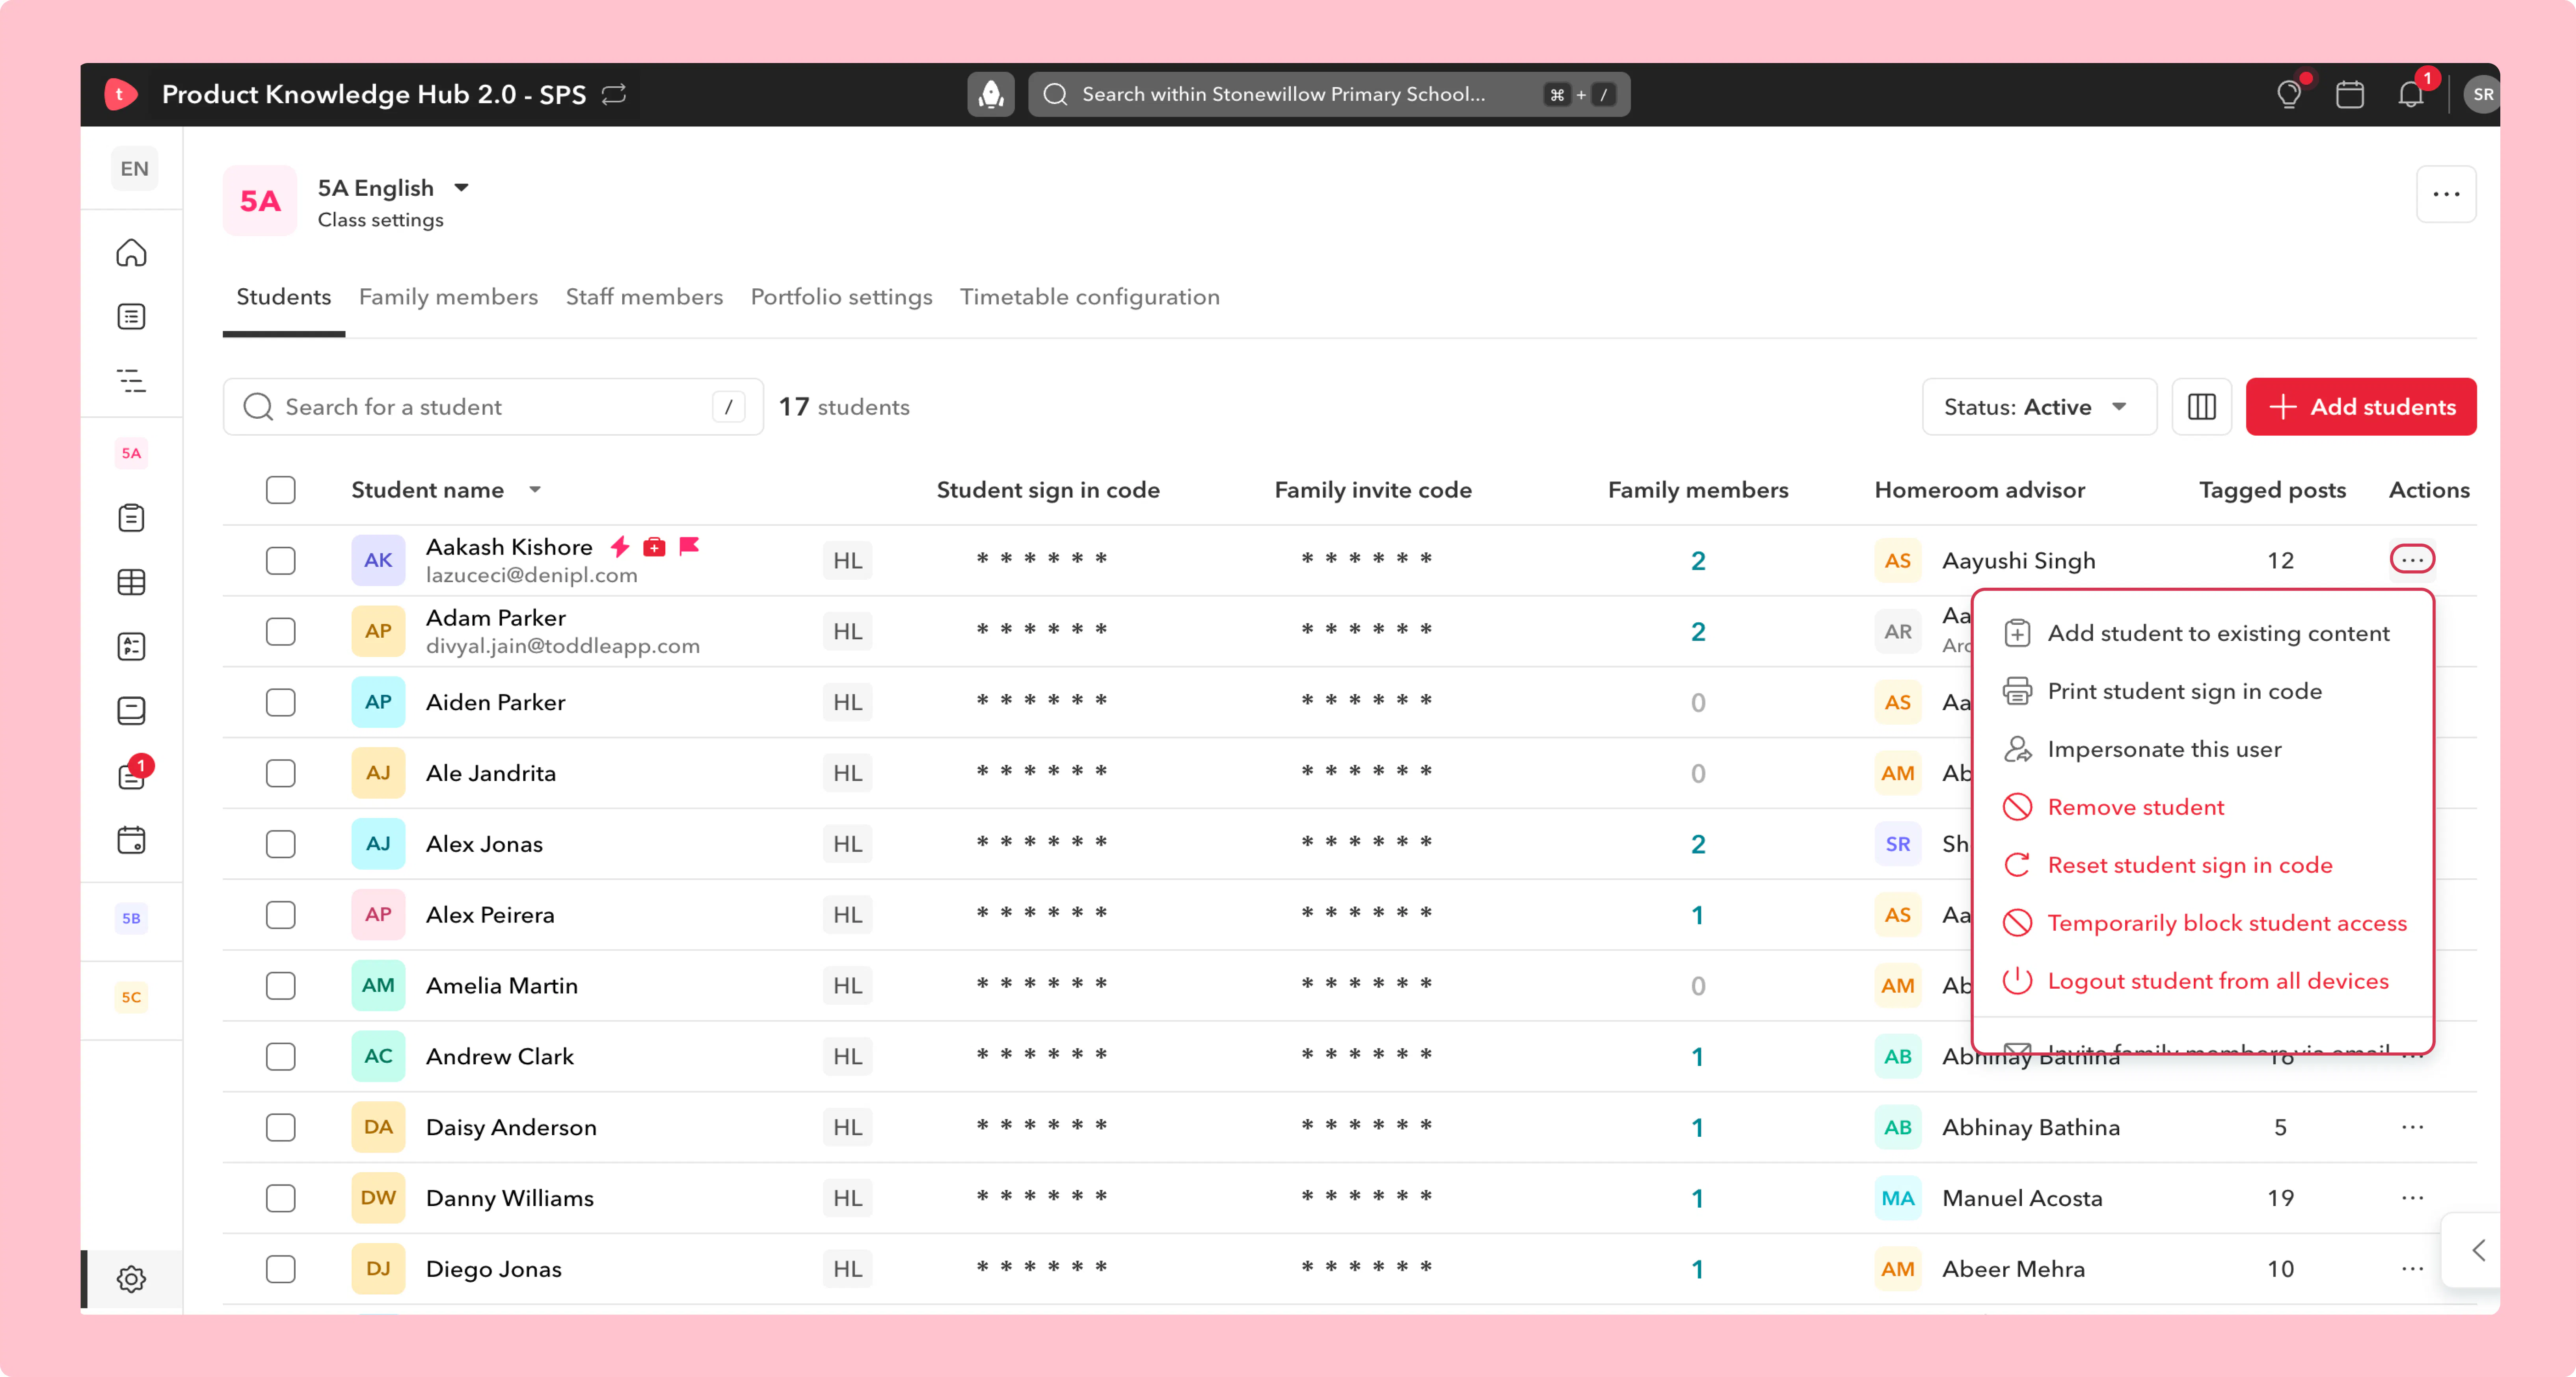2576x1377 pixels.
Task: Open the rocket launch icon in top bar
Action: [990, 94]
